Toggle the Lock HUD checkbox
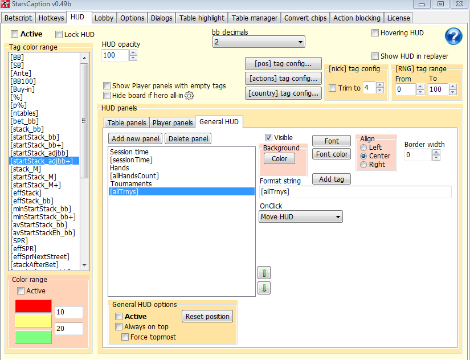 pos(59,35)
